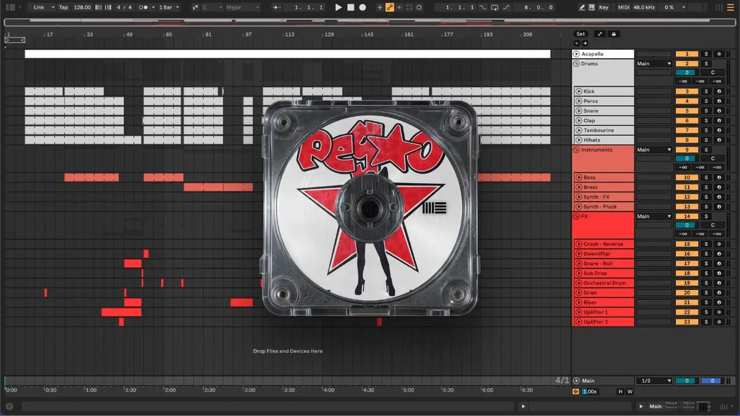
Task: Open the Drums output Main dropdown
Action: coord(654,63)
